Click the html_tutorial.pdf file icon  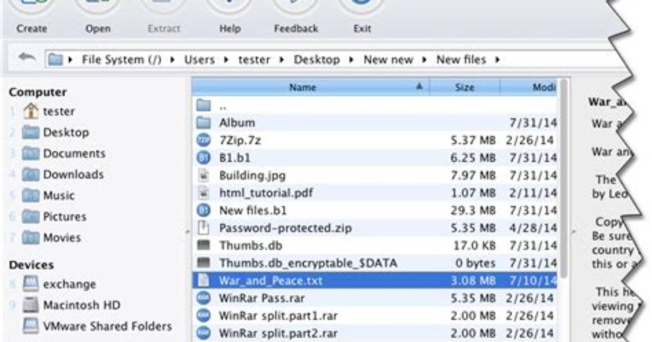(x=203, y=193)
